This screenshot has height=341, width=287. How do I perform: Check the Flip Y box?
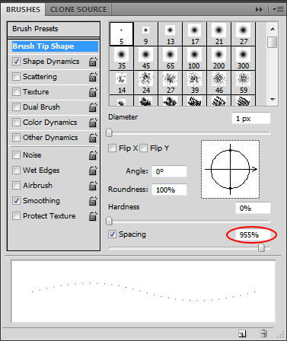point(144,148)
